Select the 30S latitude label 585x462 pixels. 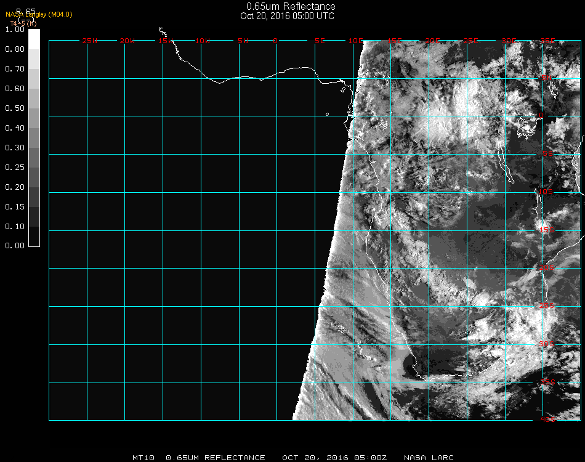coord(546,343)
